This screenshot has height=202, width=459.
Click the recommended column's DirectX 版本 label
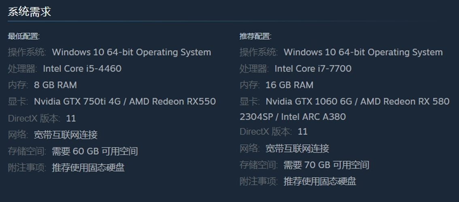[266, 132]
